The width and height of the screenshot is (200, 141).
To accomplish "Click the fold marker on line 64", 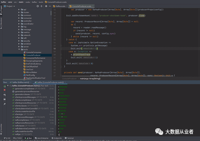I will point(61,66).
